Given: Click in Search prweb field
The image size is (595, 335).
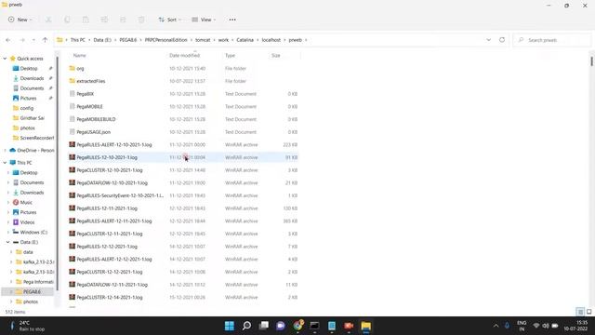Looking at the screenshot, I should tap(552, 40).
